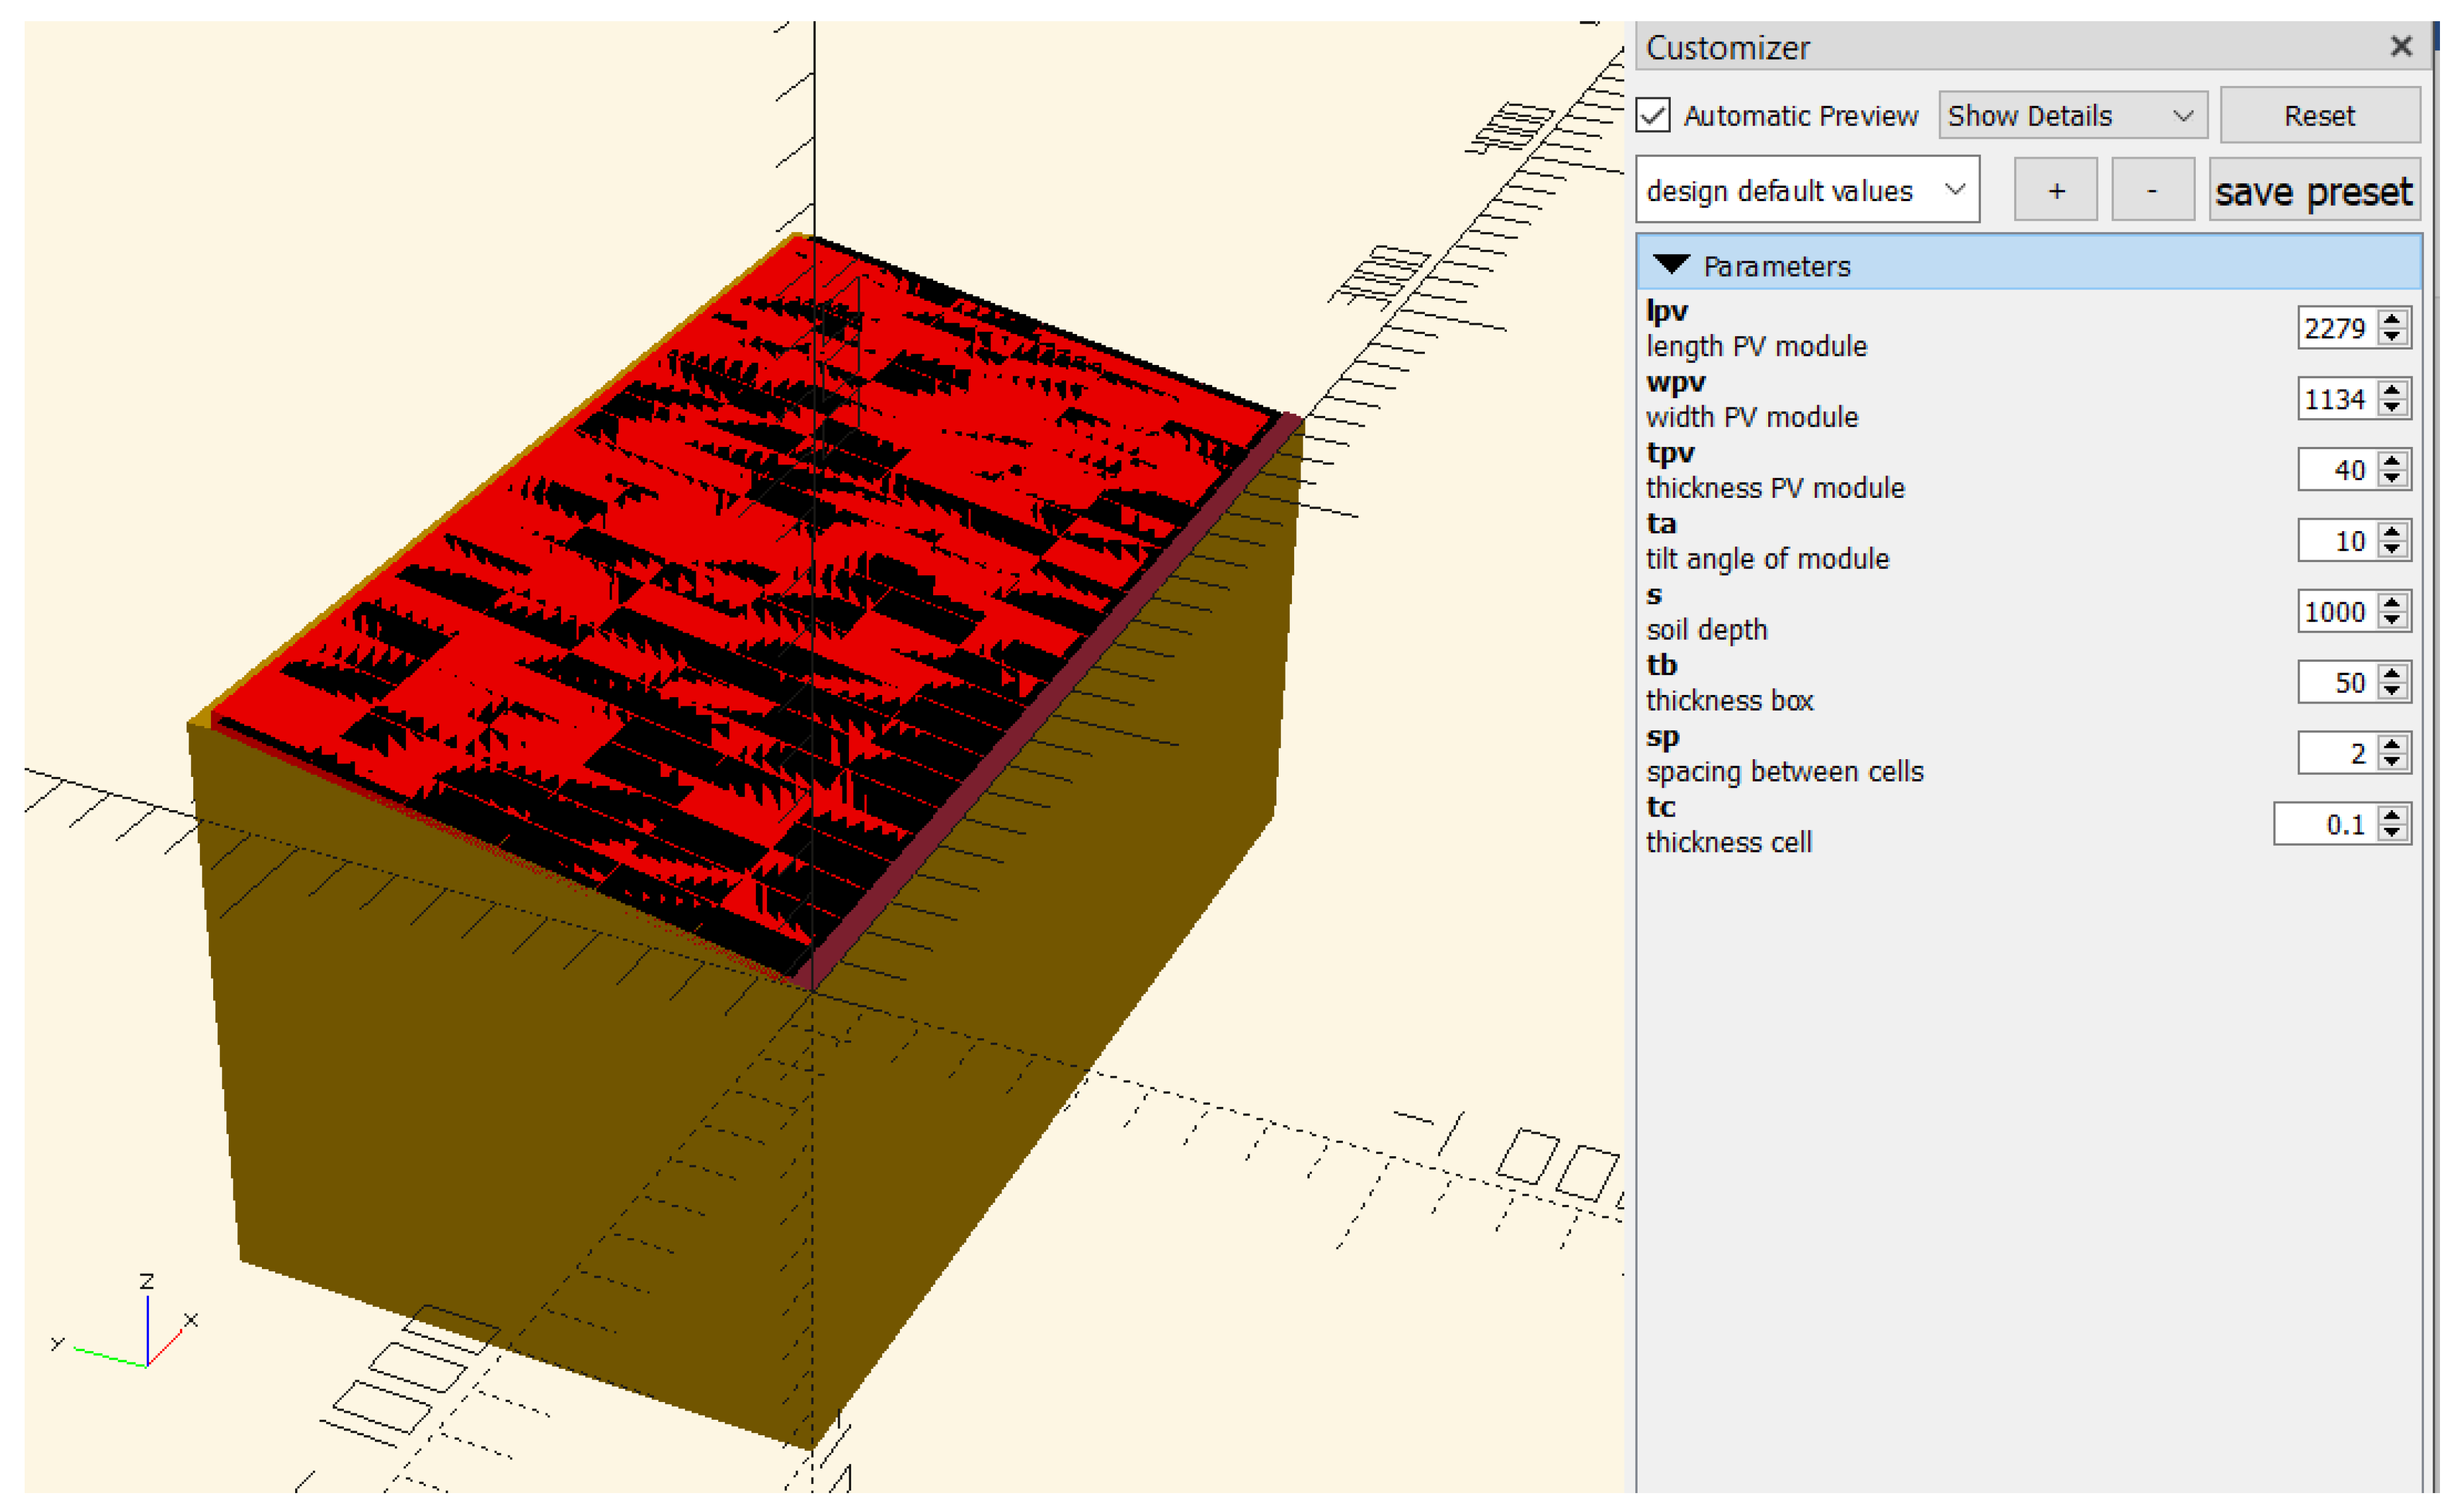Increase s soil depth value
The image size is (2452, 1512).
pos(2391,603)
